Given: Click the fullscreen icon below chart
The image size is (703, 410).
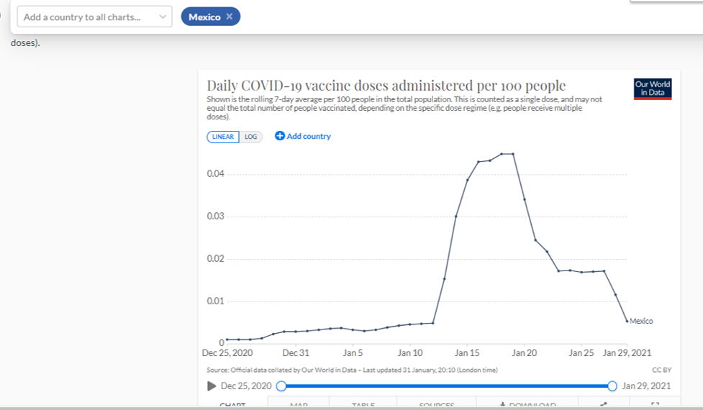Looking at the screenshot, I should point(654,405).
